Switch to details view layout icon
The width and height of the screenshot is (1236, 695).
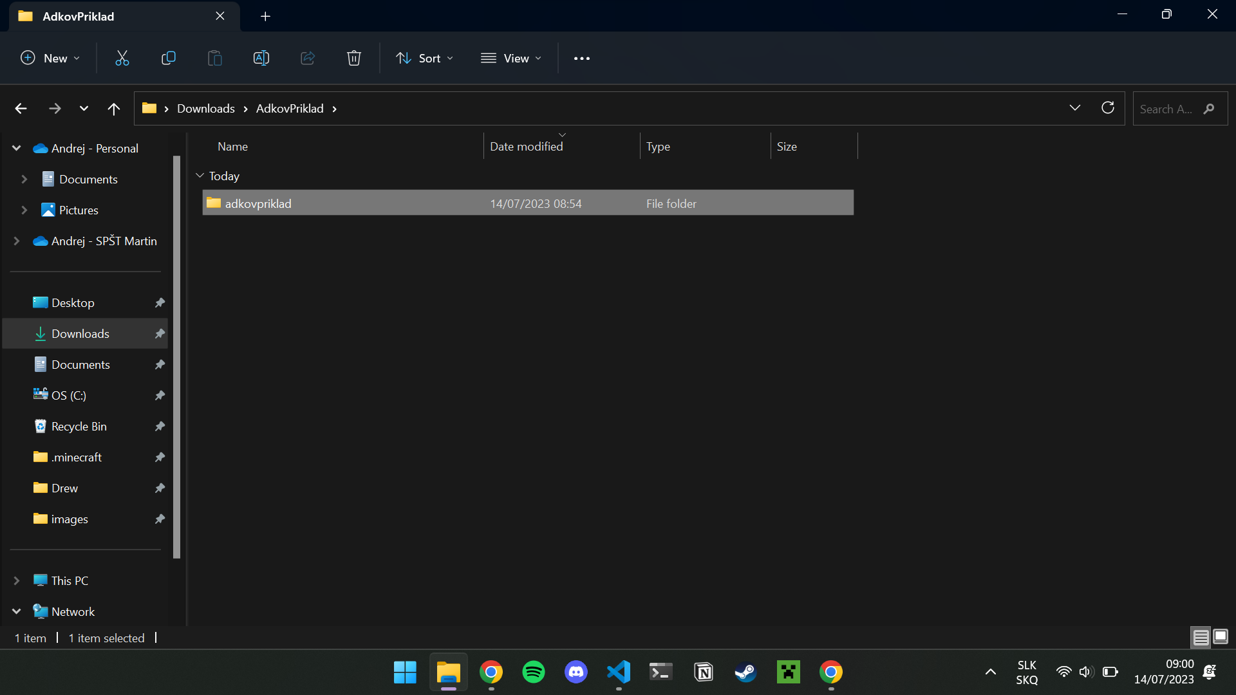pyautogui.click(x=1201, y=637)
